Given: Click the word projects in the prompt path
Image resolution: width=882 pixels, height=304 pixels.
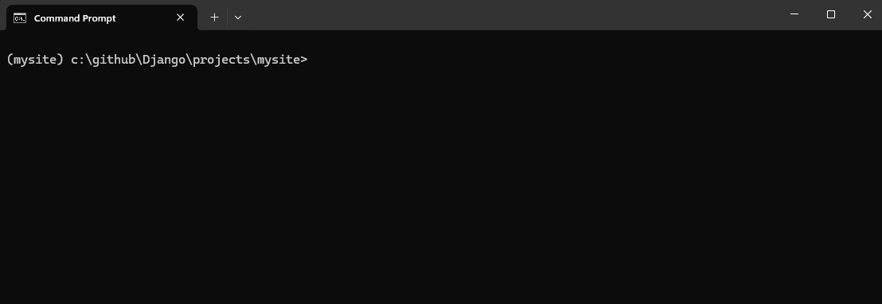Looking at the screenshot, I should (221, 60).
